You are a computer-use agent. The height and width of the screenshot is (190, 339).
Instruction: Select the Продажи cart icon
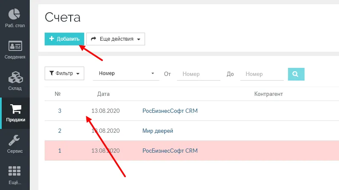click(15, 109)
